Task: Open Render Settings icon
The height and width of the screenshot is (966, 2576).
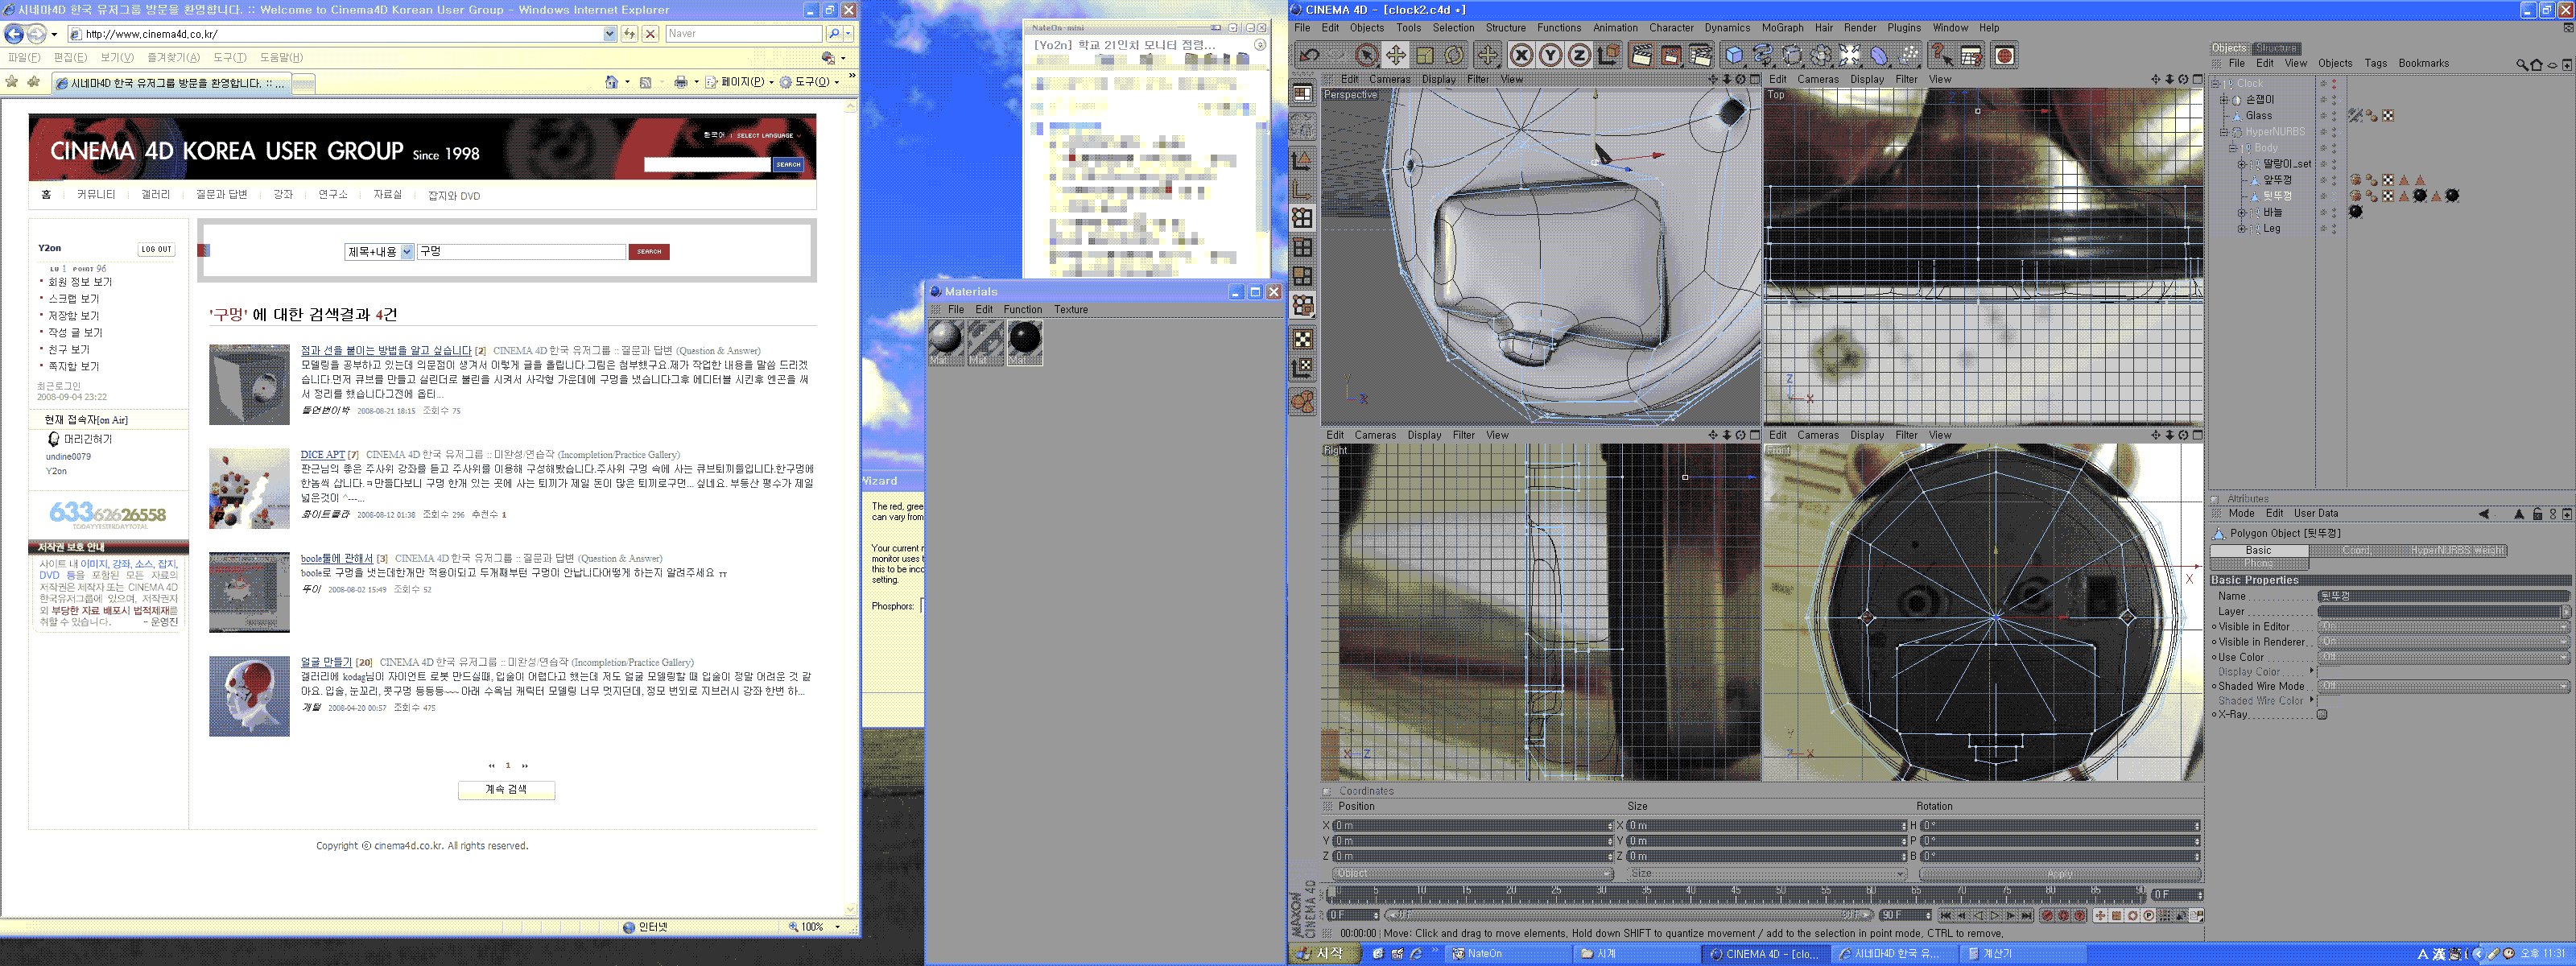Action: 1700,55
